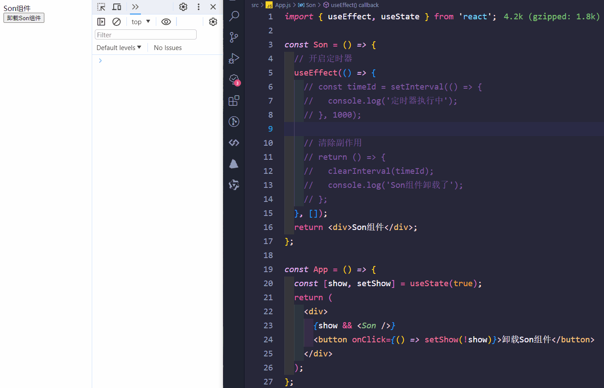The height and width of the screenshot is (388, 604).
Task: Click the comment 开启定时器 on line 4
Action: coord(331,59)
